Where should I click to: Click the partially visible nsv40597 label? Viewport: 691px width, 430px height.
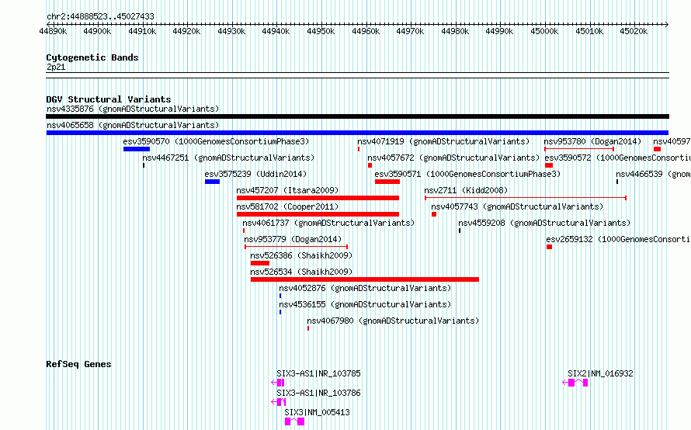[672, 141]
